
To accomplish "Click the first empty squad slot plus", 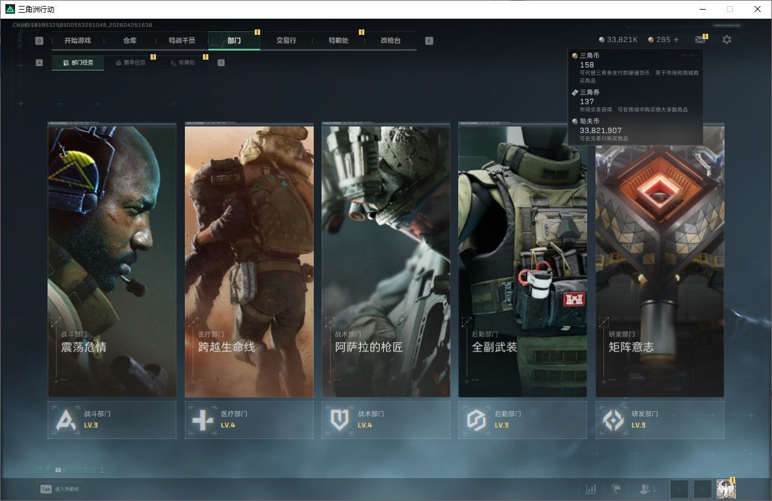I will [679, 489].
